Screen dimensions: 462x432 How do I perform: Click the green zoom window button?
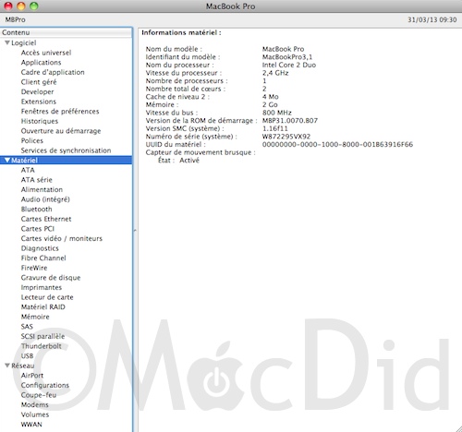(x=34, y=6)
